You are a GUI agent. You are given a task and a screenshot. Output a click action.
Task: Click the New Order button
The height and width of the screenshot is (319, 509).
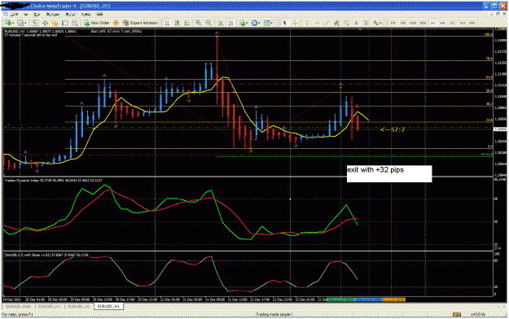pyautogui.click(x=97, y=23)
